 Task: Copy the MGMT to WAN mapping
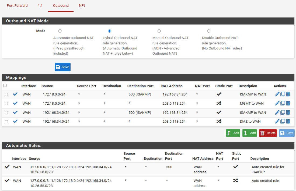pos(283,103)
